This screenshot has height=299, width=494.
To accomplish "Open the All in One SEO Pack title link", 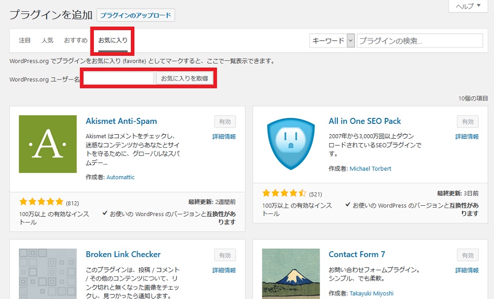I will coord(365,121).
